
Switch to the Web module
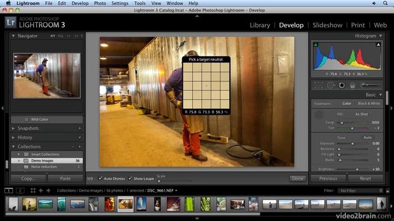380,25
